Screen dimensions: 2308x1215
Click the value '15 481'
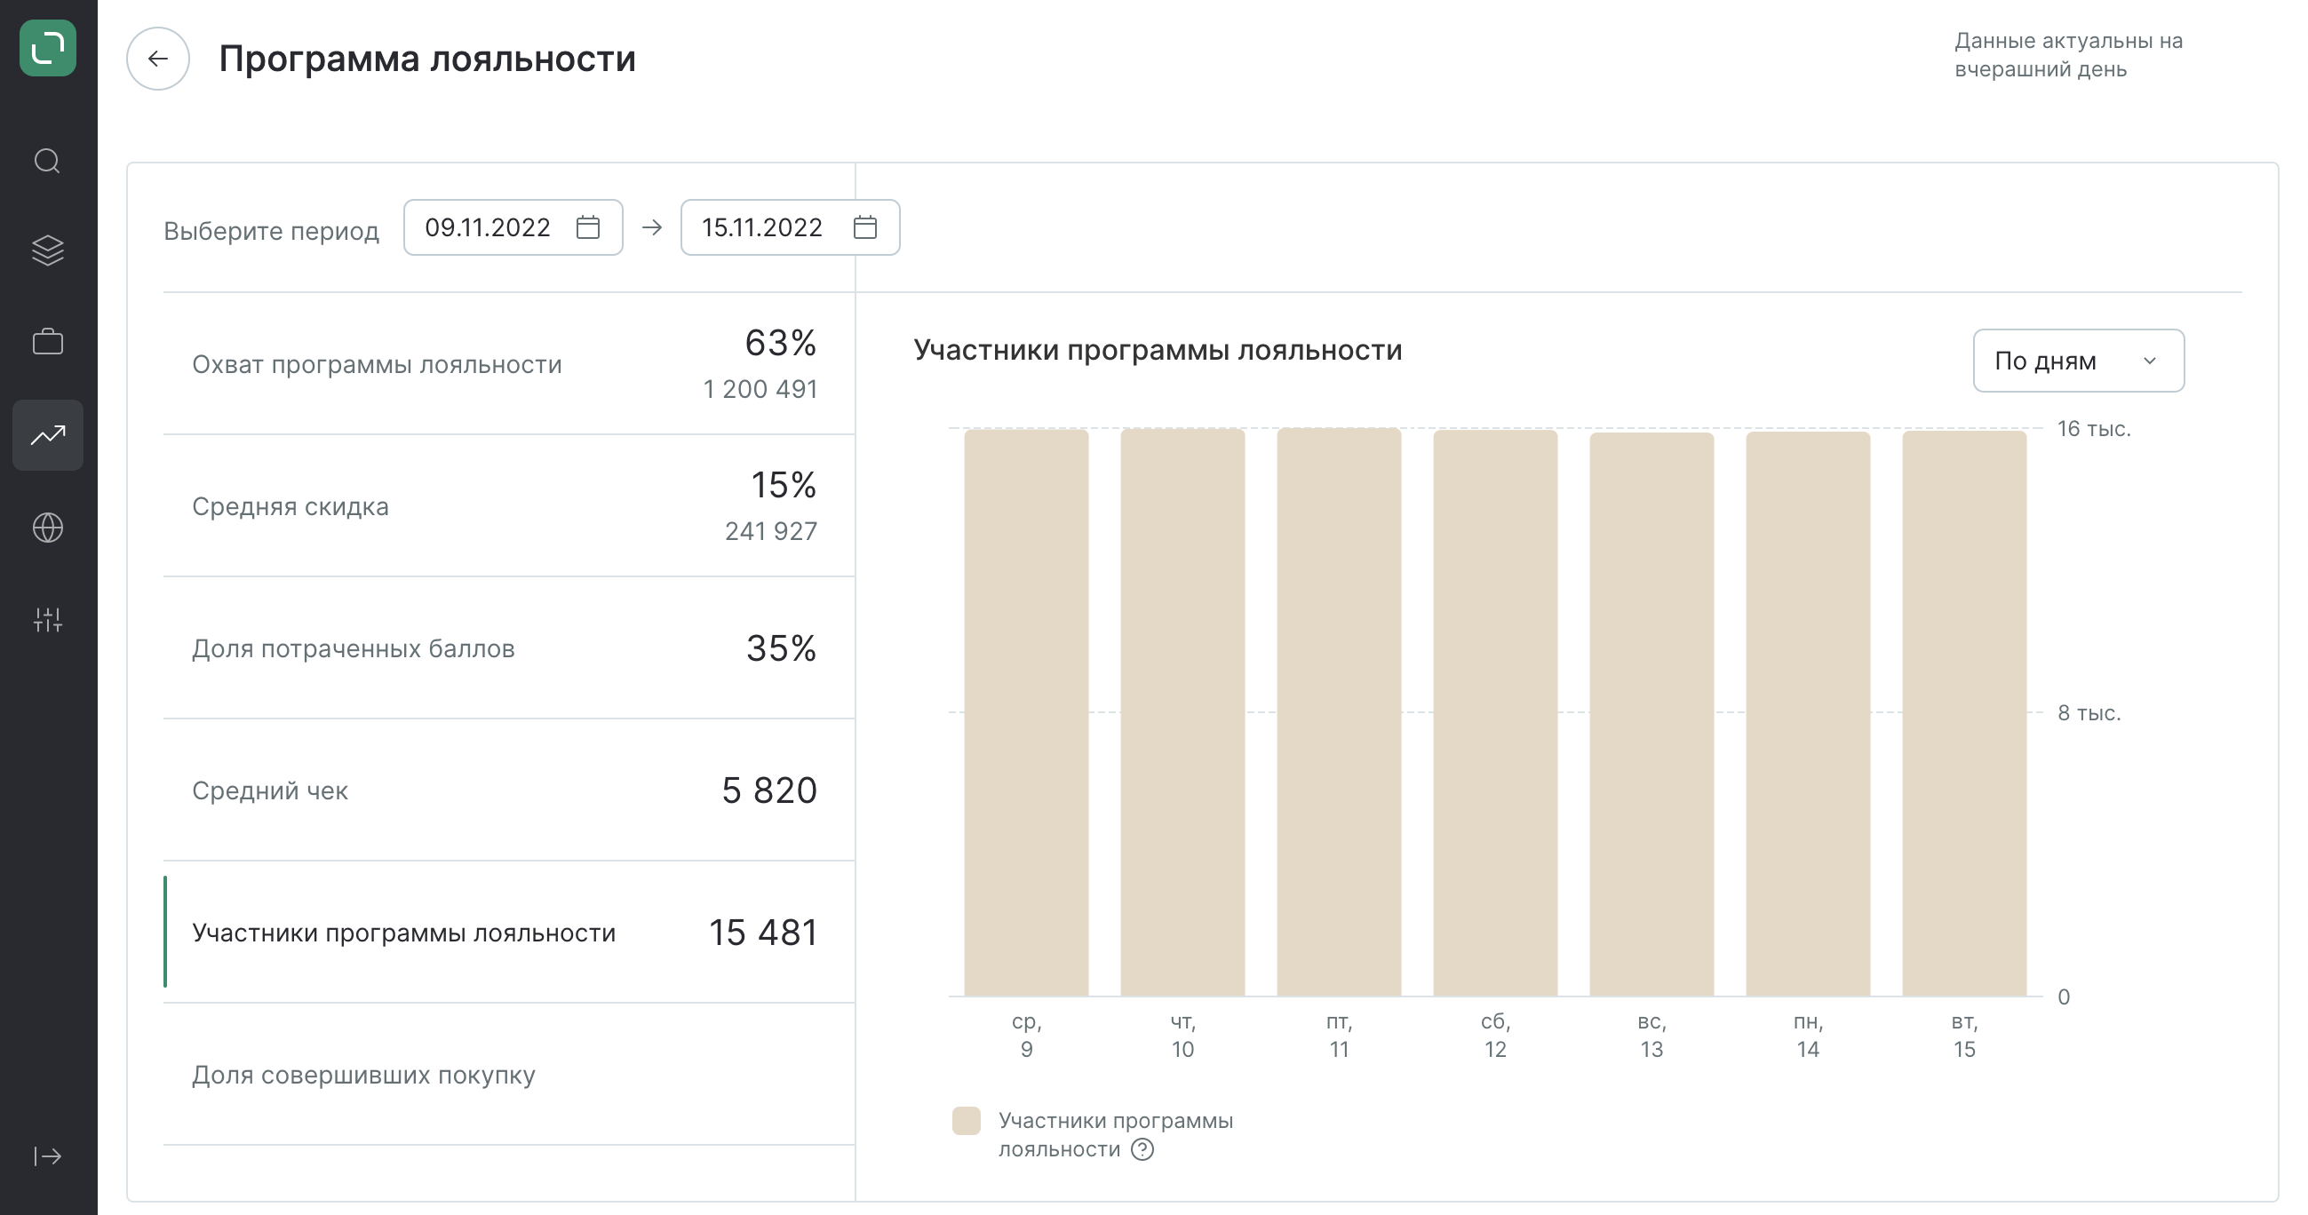point(763,933)
